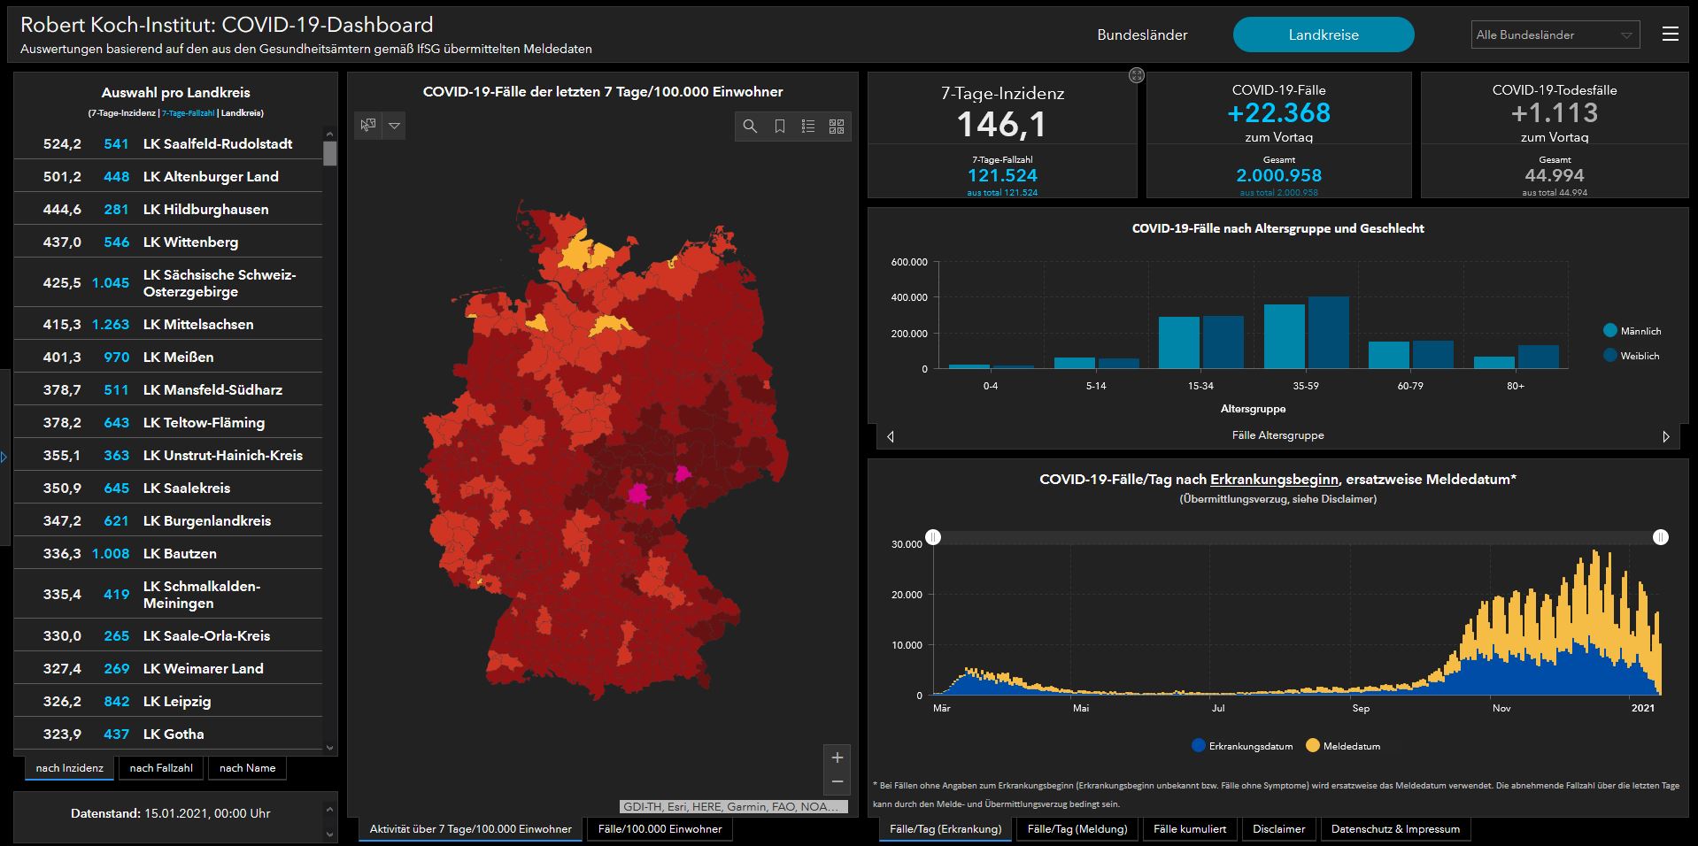
Task: Select the Landkreise view button
Action: (x=1323, y=35)
